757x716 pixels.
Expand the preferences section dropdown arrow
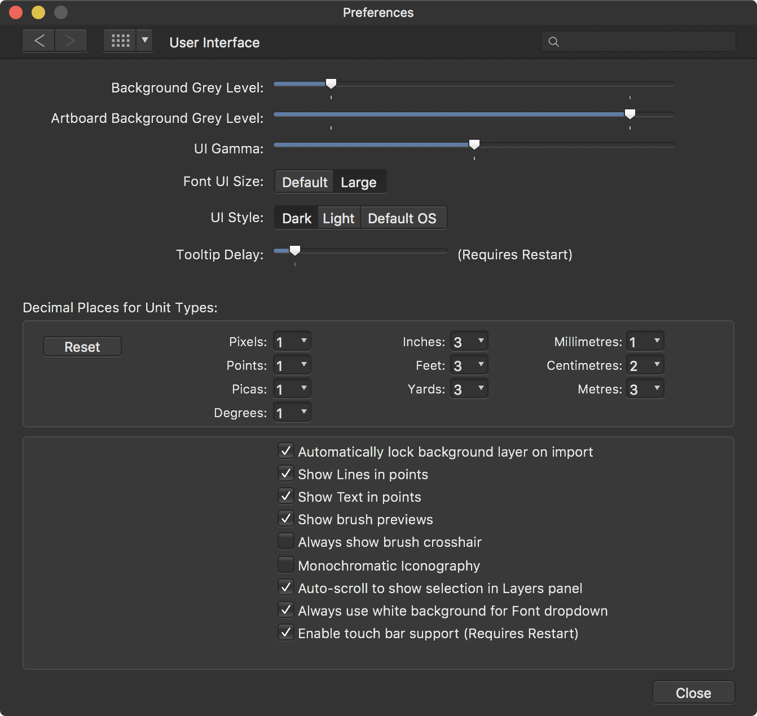[x=145, y=41]
